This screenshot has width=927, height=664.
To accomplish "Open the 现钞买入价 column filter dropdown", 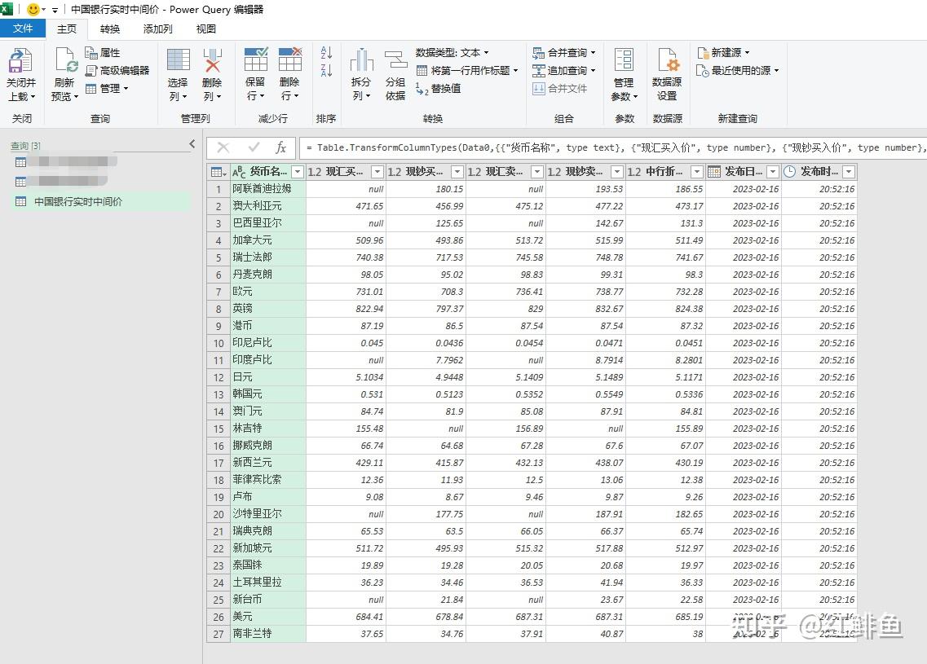I will click(457, 172).
